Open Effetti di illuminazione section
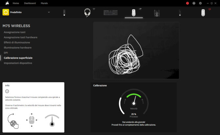 [x=17, y=42]
